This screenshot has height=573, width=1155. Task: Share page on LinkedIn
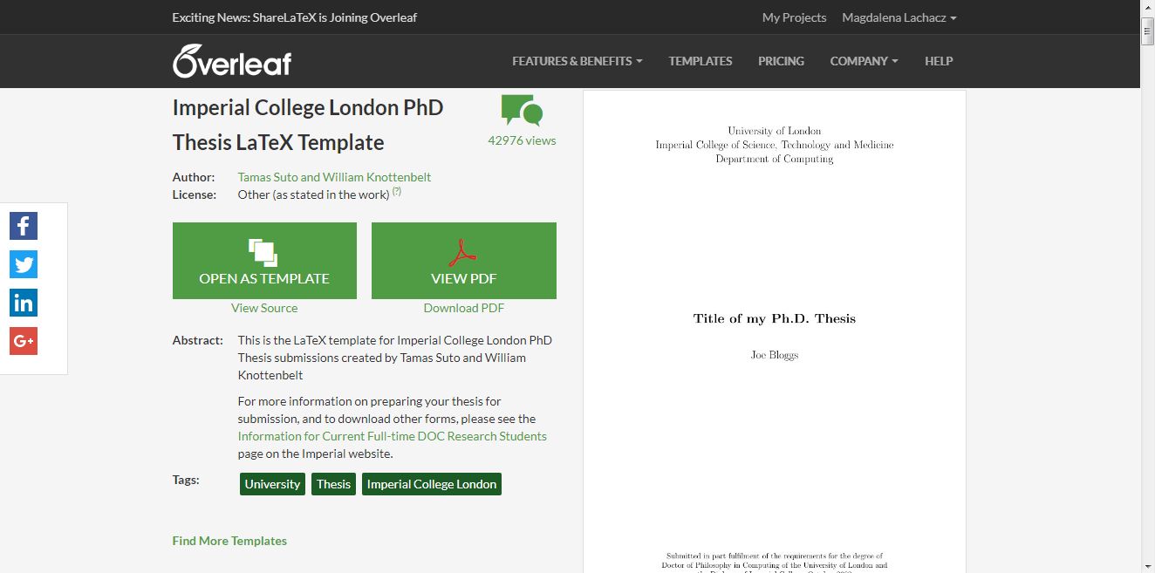[24, 303]
